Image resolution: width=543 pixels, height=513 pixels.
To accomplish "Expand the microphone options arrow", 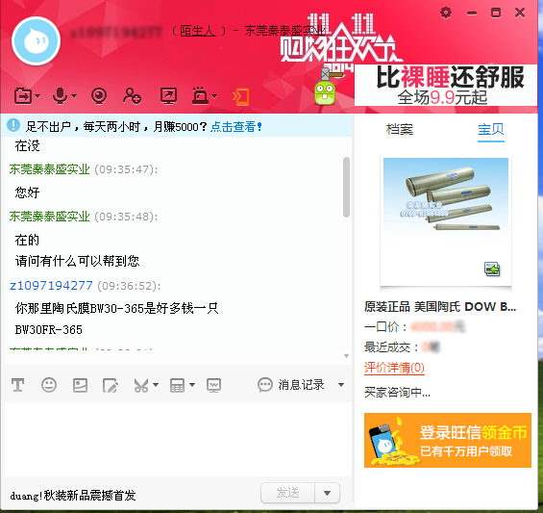I will click(x=74, y=95).
